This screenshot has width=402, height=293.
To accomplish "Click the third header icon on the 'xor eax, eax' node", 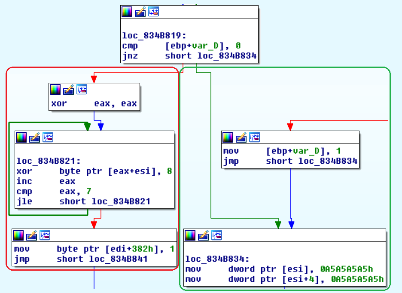I will [82, 90].
